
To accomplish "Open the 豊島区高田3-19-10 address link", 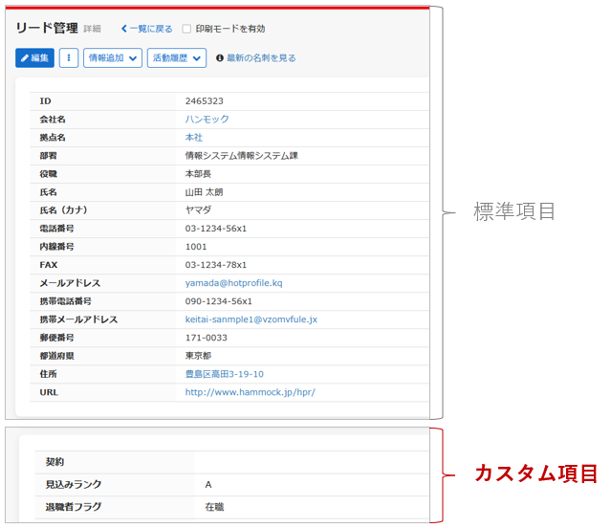I will [x=224, y=374].
